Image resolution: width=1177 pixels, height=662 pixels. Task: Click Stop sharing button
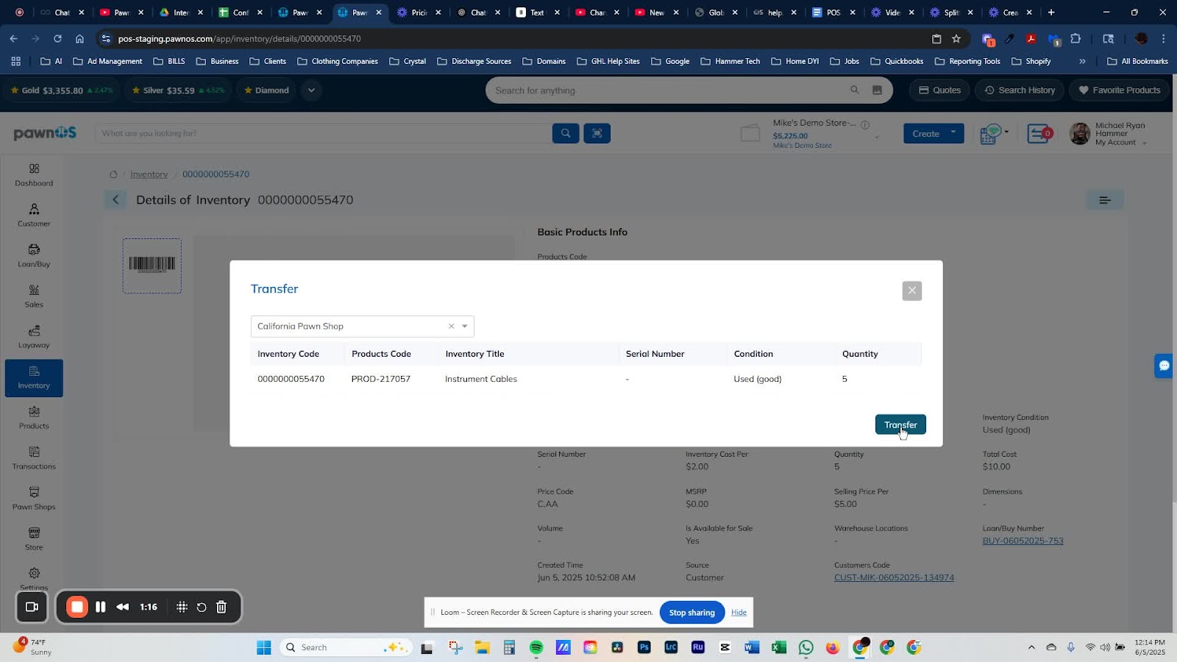[691, 612]
